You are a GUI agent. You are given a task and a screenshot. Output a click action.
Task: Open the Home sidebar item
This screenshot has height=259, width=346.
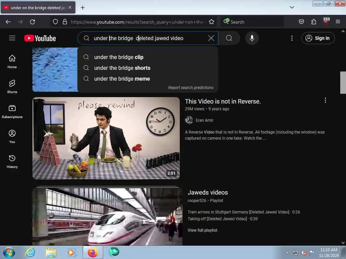pos(12,62)
